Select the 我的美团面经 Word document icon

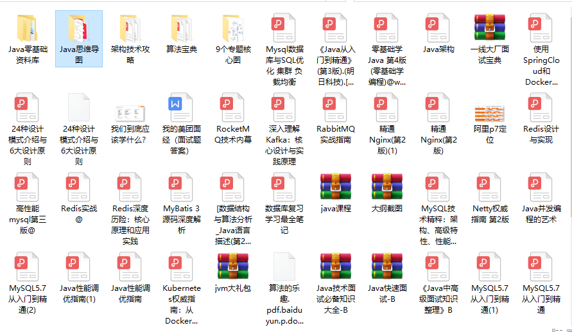click(x=180, y=107)
